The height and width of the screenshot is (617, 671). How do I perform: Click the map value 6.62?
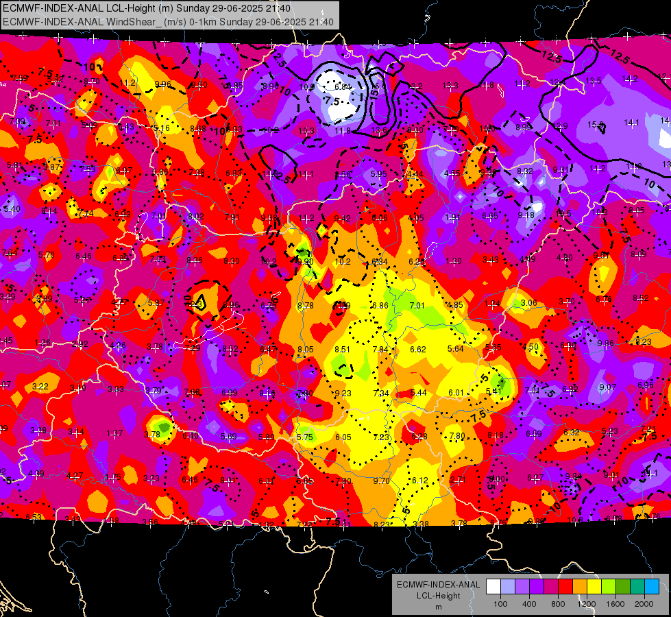(x=417, y=350)
